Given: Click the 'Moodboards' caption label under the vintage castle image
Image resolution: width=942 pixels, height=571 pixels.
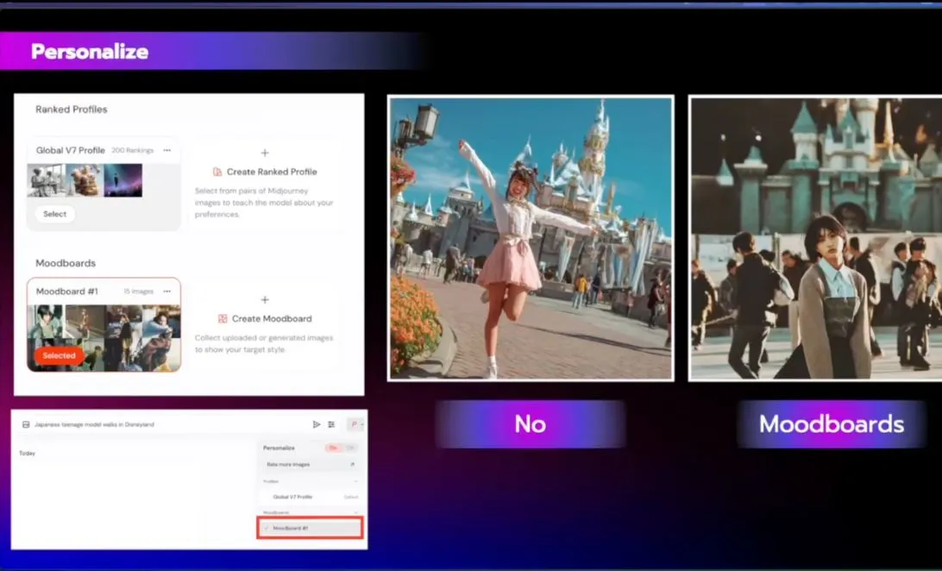Looking at the screenshot, I should coord(832,424).
